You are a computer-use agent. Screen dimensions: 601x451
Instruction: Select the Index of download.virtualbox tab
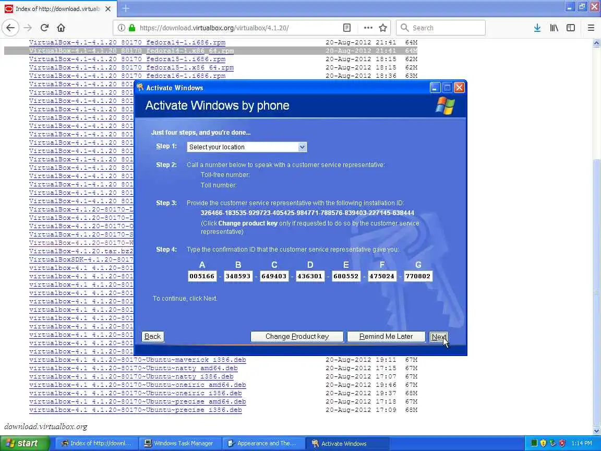point(57,8)
